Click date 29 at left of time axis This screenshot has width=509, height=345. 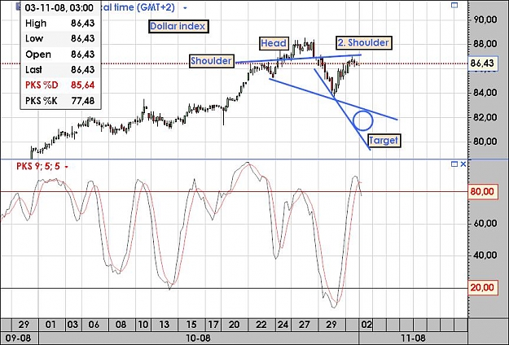[x=24, y=325]
